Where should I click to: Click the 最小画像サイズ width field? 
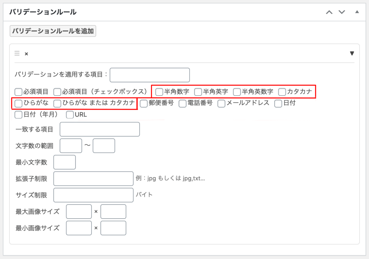pos(79,228)
